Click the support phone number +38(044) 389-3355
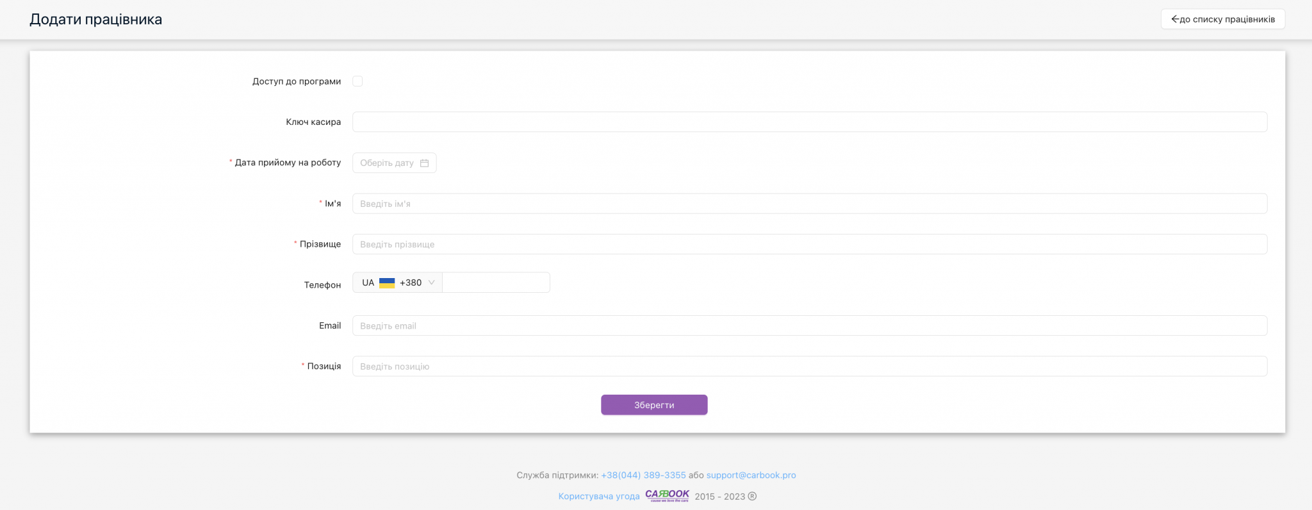The width and height of the screenshot is (1312, 510). coord(643,475)
